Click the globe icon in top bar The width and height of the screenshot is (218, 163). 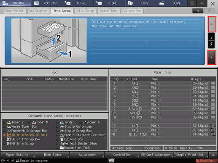tap(192, 3)
